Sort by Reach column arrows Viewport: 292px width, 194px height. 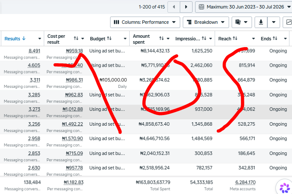(x=235, y=38)
